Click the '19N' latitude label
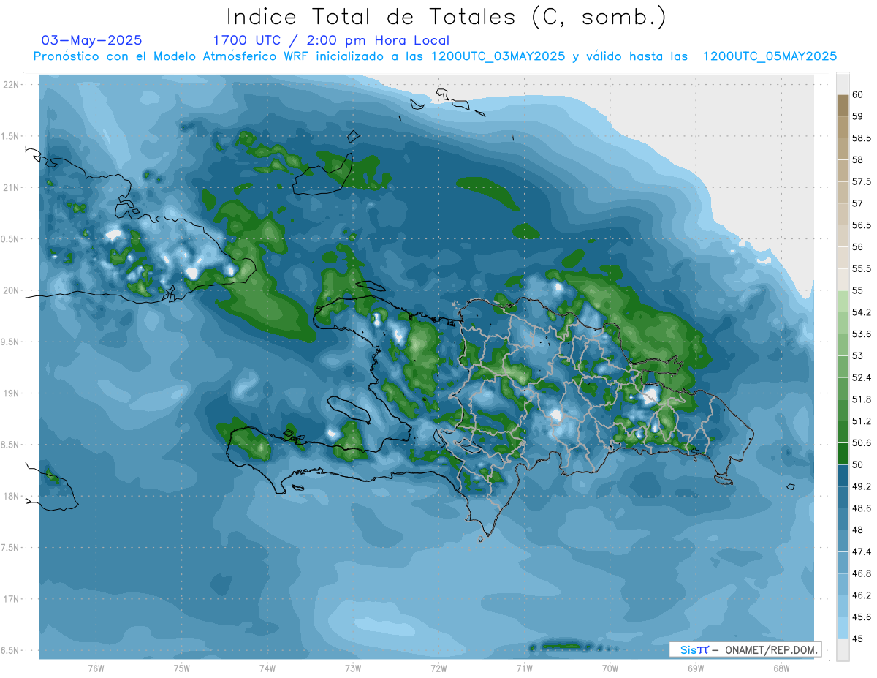The width and height of the screenshot is (877, 678). (x=12, y=393)
